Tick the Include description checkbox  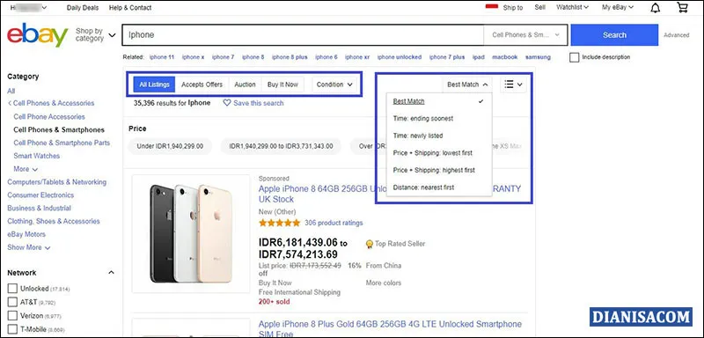(574, 57)
